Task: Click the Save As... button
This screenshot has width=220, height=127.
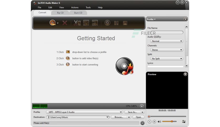Action: click(132, 112)
